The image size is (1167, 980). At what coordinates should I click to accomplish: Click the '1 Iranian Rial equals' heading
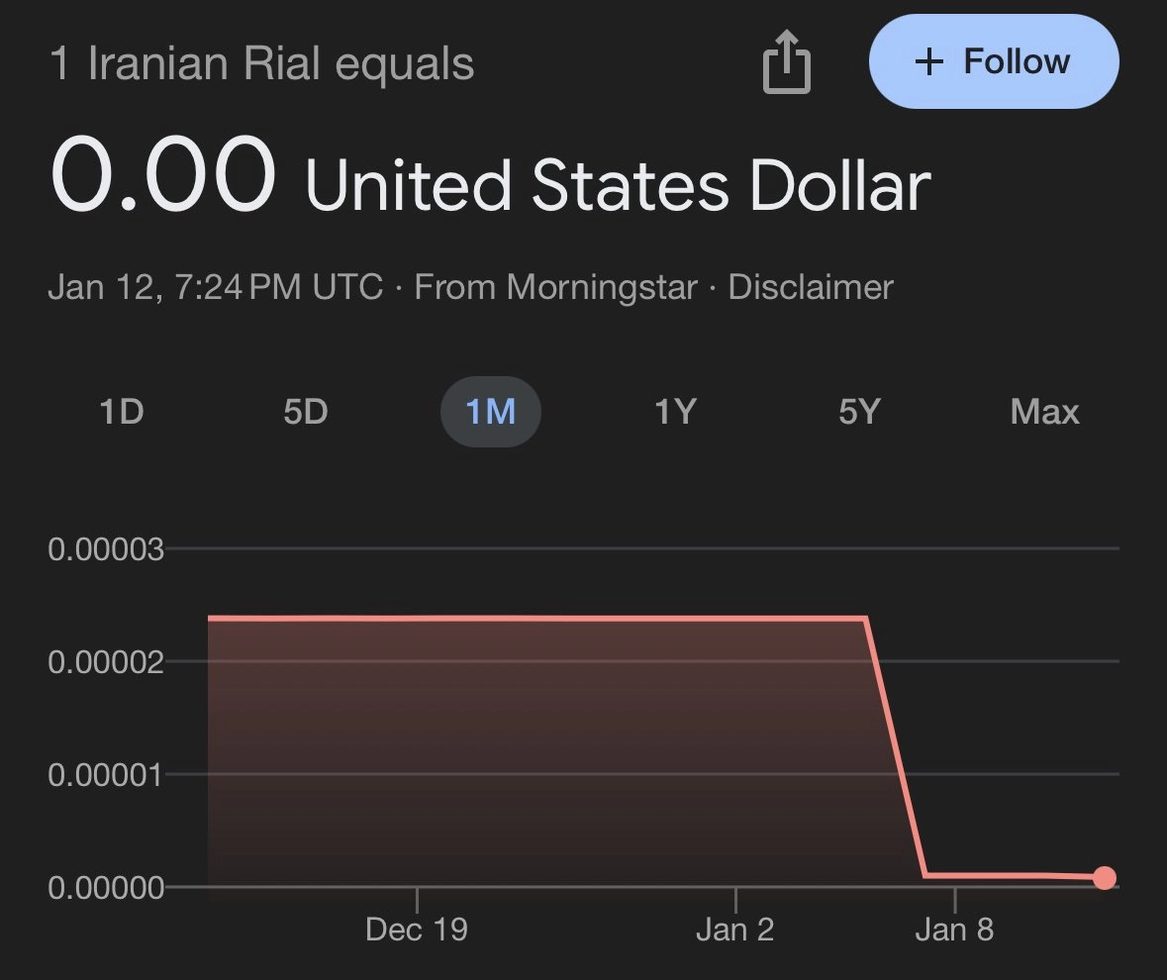261,65
